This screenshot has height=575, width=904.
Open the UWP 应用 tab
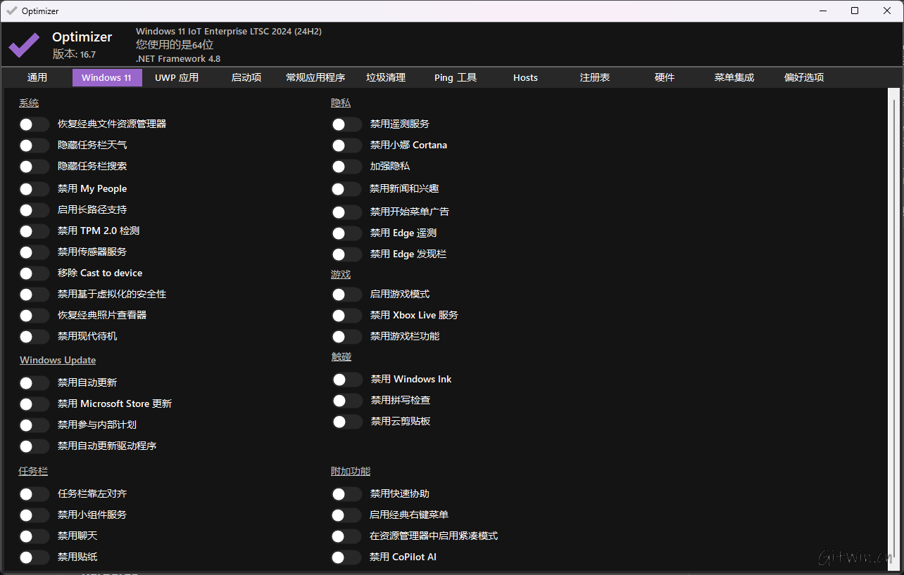[x=177, y=77]
